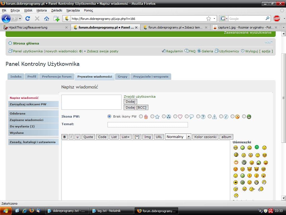The width and height of the screenshot is (286, 215).
Task: Click the new tab plus icon
Action: point(56,19)
